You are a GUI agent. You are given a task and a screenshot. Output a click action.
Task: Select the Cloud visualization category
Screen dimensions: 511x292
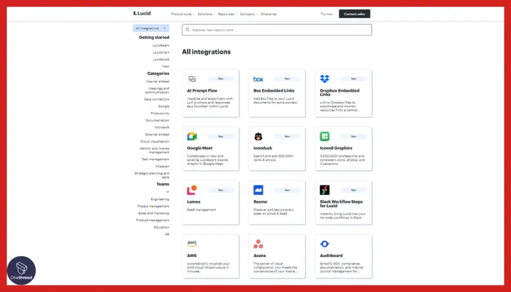(x=155, y=141)
